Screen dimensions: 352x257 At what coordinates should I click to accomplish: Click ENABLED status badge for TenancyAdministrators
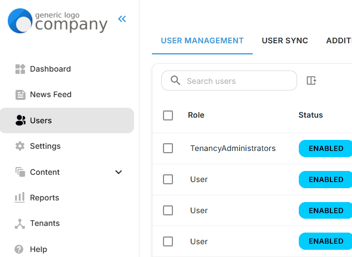325,149
